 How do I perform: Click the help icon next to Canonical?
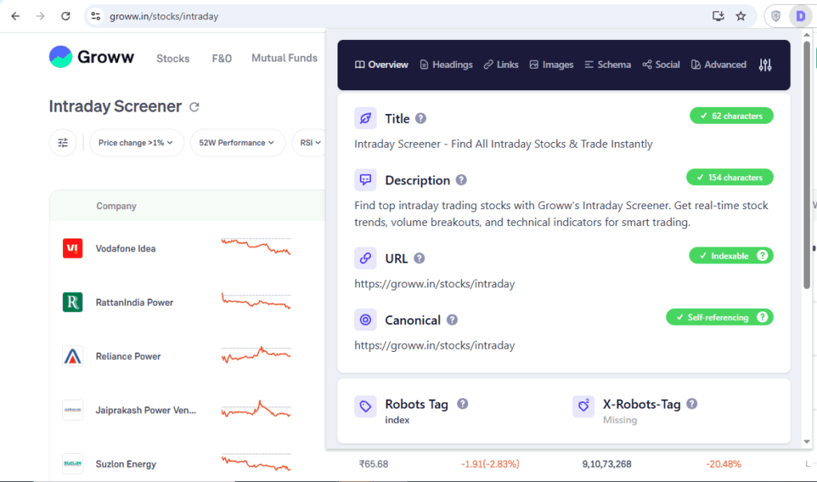452,320
